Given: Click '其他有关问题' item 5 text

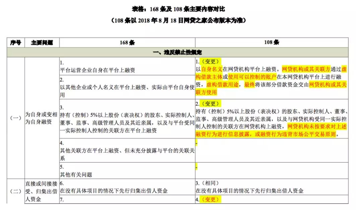Looking at the screenshot, I should tap(76, 174).
